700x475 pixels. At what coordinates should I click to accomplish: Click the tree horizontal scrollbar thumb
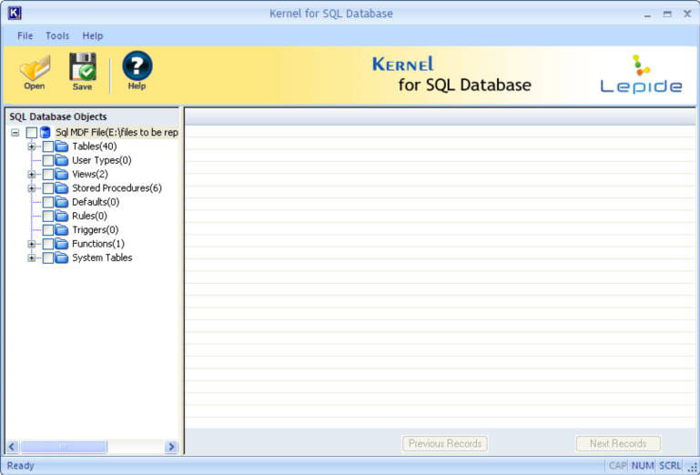[x=64, y=447]
